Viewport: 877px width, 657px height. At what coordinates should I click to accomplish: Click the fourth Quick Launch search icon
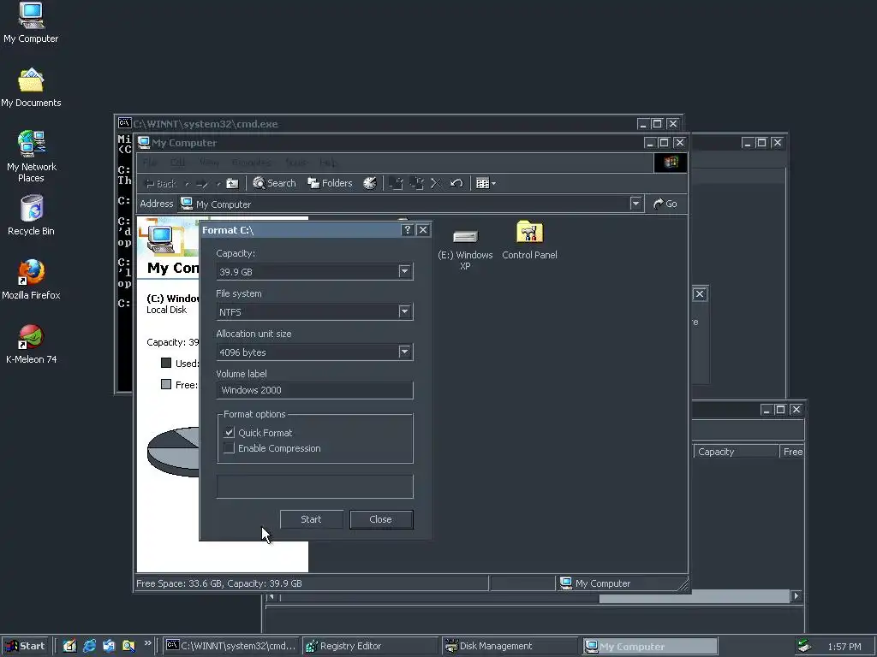click(128, 646)
